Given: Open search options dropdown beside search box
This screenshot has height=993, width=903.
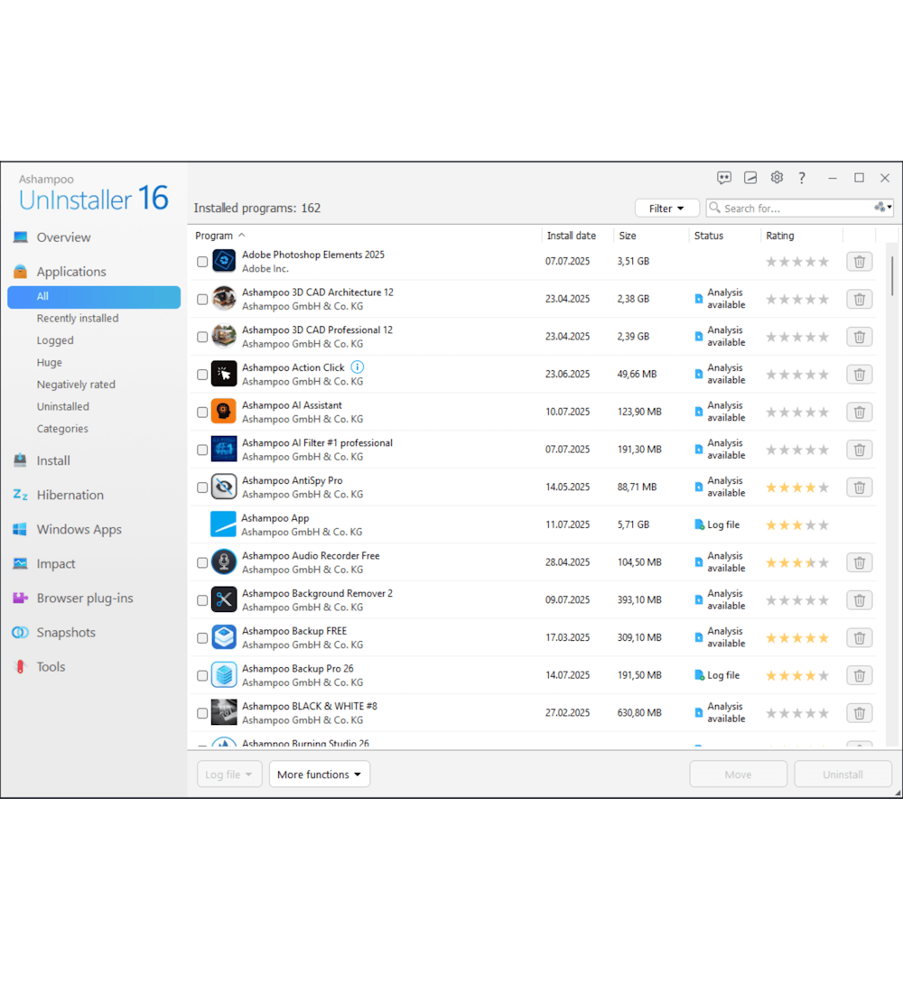Looking at the screenshot, I should [x=883, y=208].
